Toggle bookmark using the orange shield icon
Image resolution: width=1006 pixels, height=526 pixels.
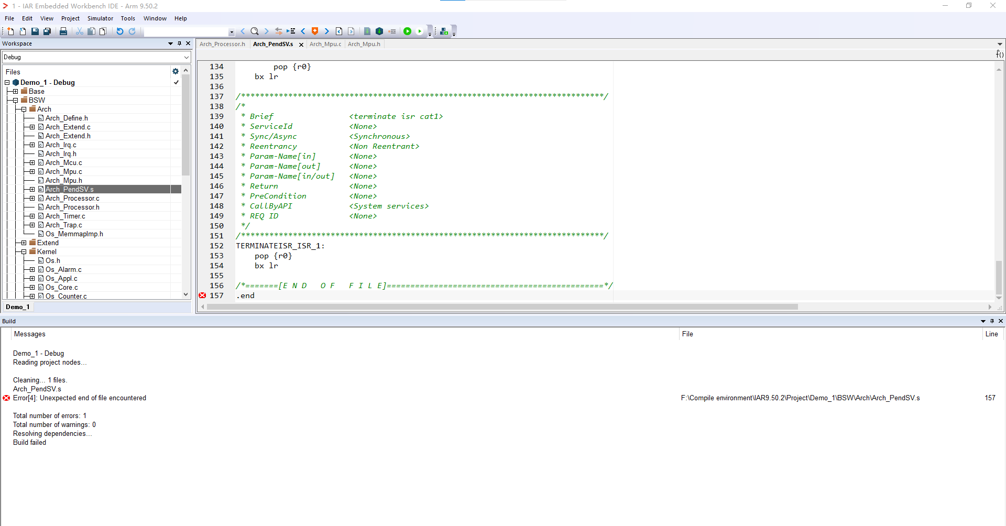pyautogui.click(x=315, y=31)
